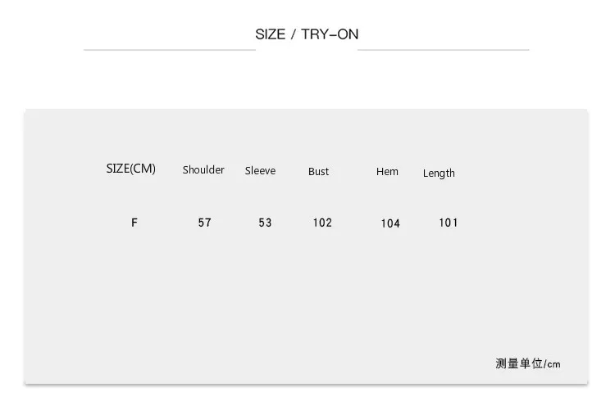Click the bust value 102

[x=322, y=223]
